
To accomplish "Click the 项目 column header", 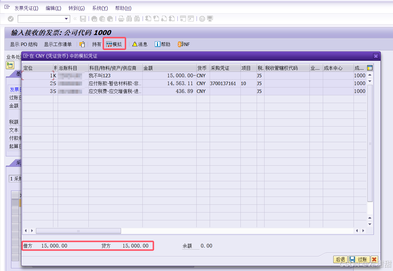I will tap(249, 68).
